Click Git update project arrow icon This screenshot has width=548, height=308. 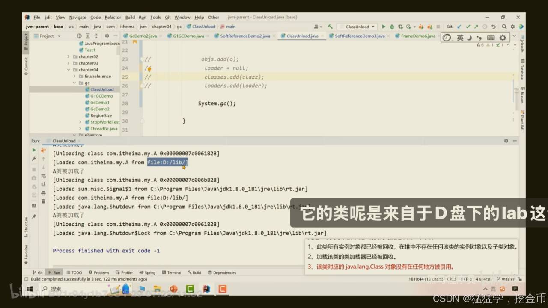tap(459, 27)
